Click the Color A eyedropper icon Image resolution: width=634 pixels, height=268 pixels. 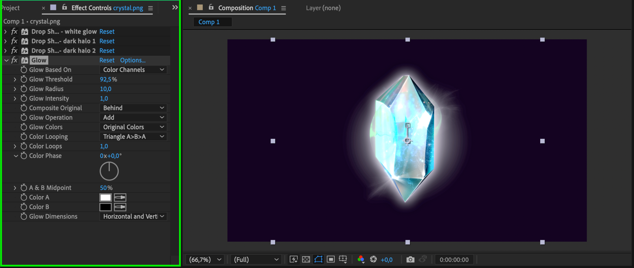120,197
